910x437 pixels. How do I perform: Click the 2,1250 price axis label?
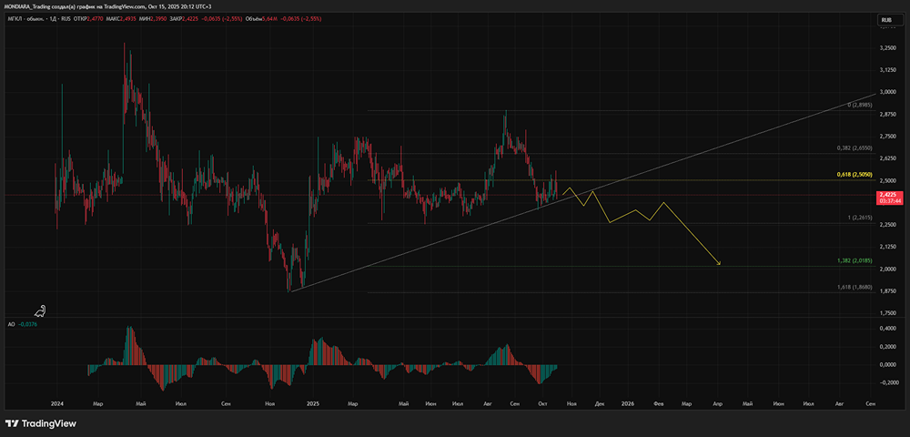[x=888, y=247]
